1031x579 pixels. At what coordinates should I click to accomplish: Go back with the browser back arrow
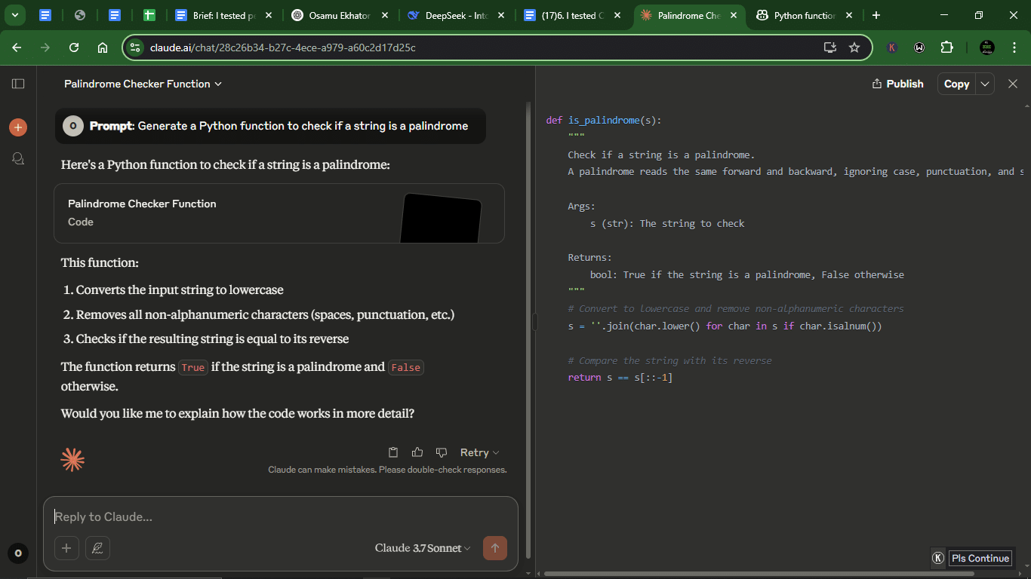[x=17, y=47]
